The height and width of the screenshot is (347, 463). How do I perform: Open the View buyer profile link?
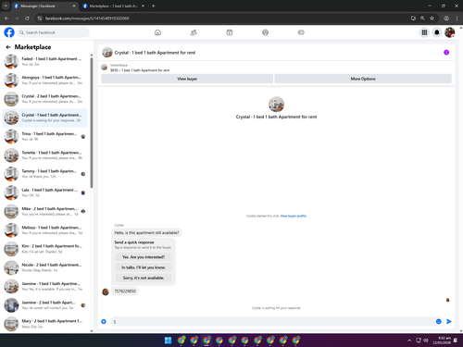[x=294, y=216]
